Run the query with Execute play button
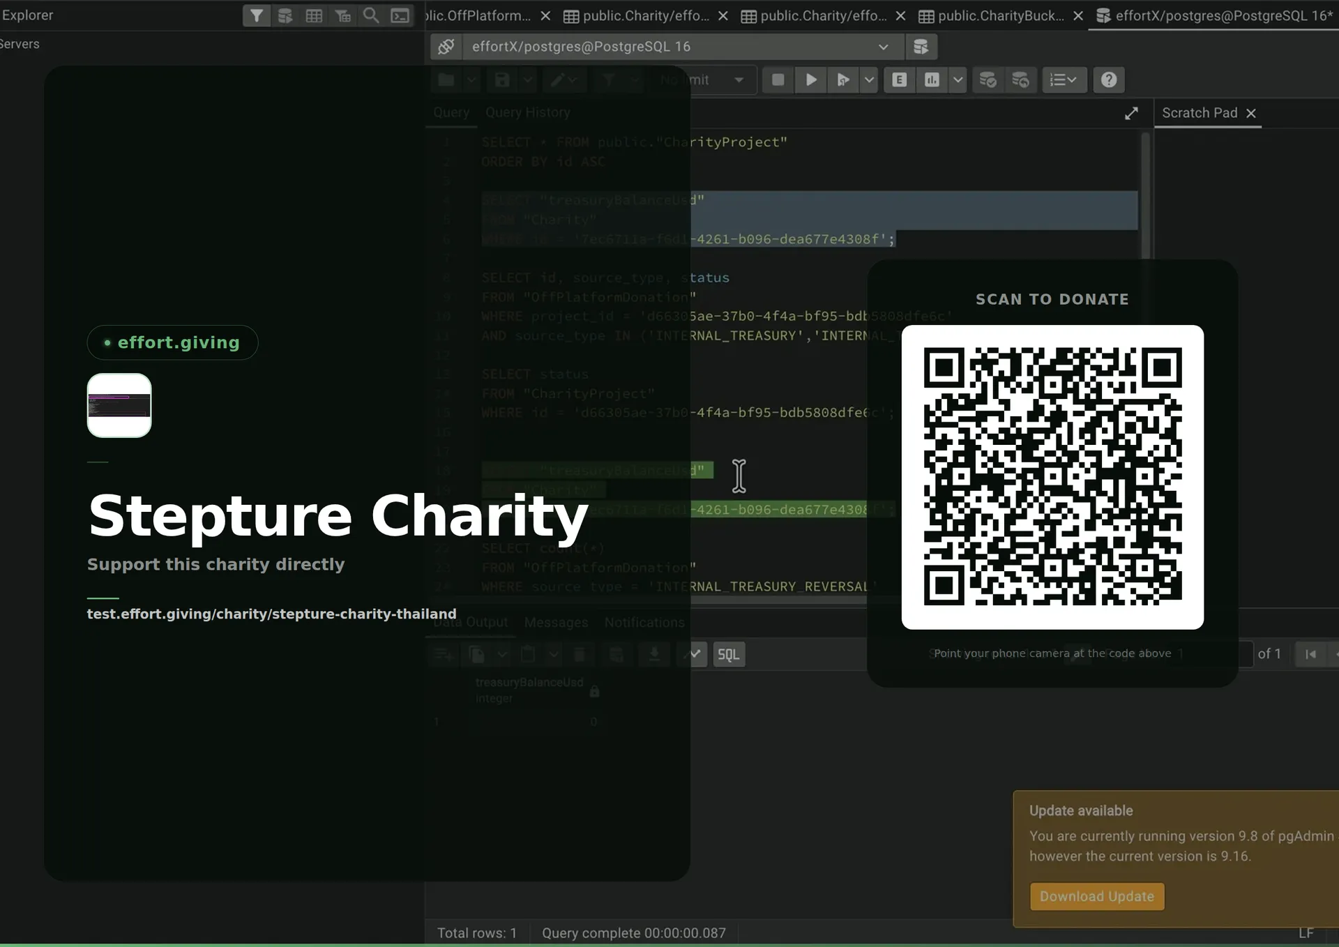Image resolution: width=1339 pixels, height=947 pixels. coord(810,80)
